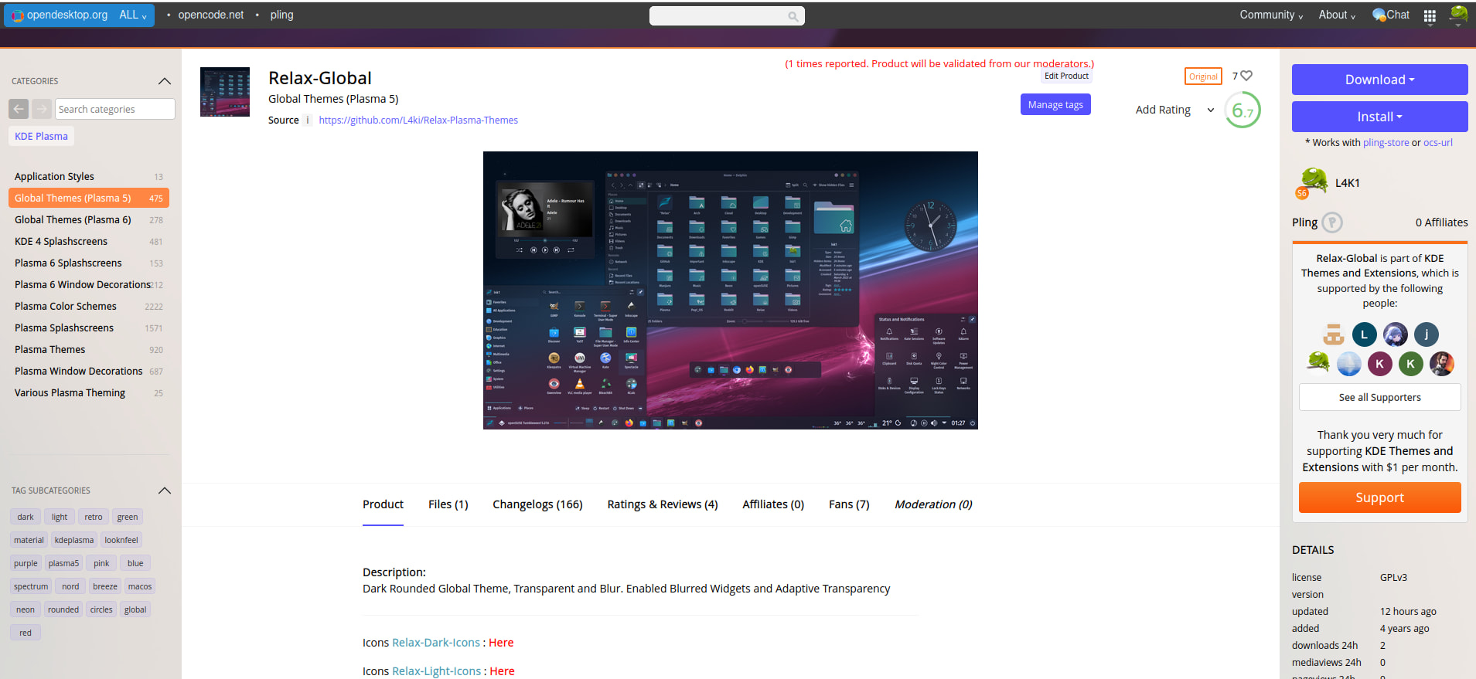Viewport: 1476px width, 679px height.
Task: Toggle the neon tag filter
Action: point(26,609)
